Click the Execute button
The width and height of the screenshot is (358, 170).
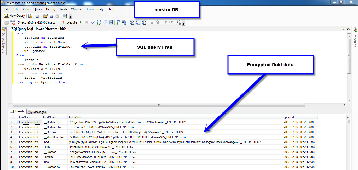pos(69,22)
